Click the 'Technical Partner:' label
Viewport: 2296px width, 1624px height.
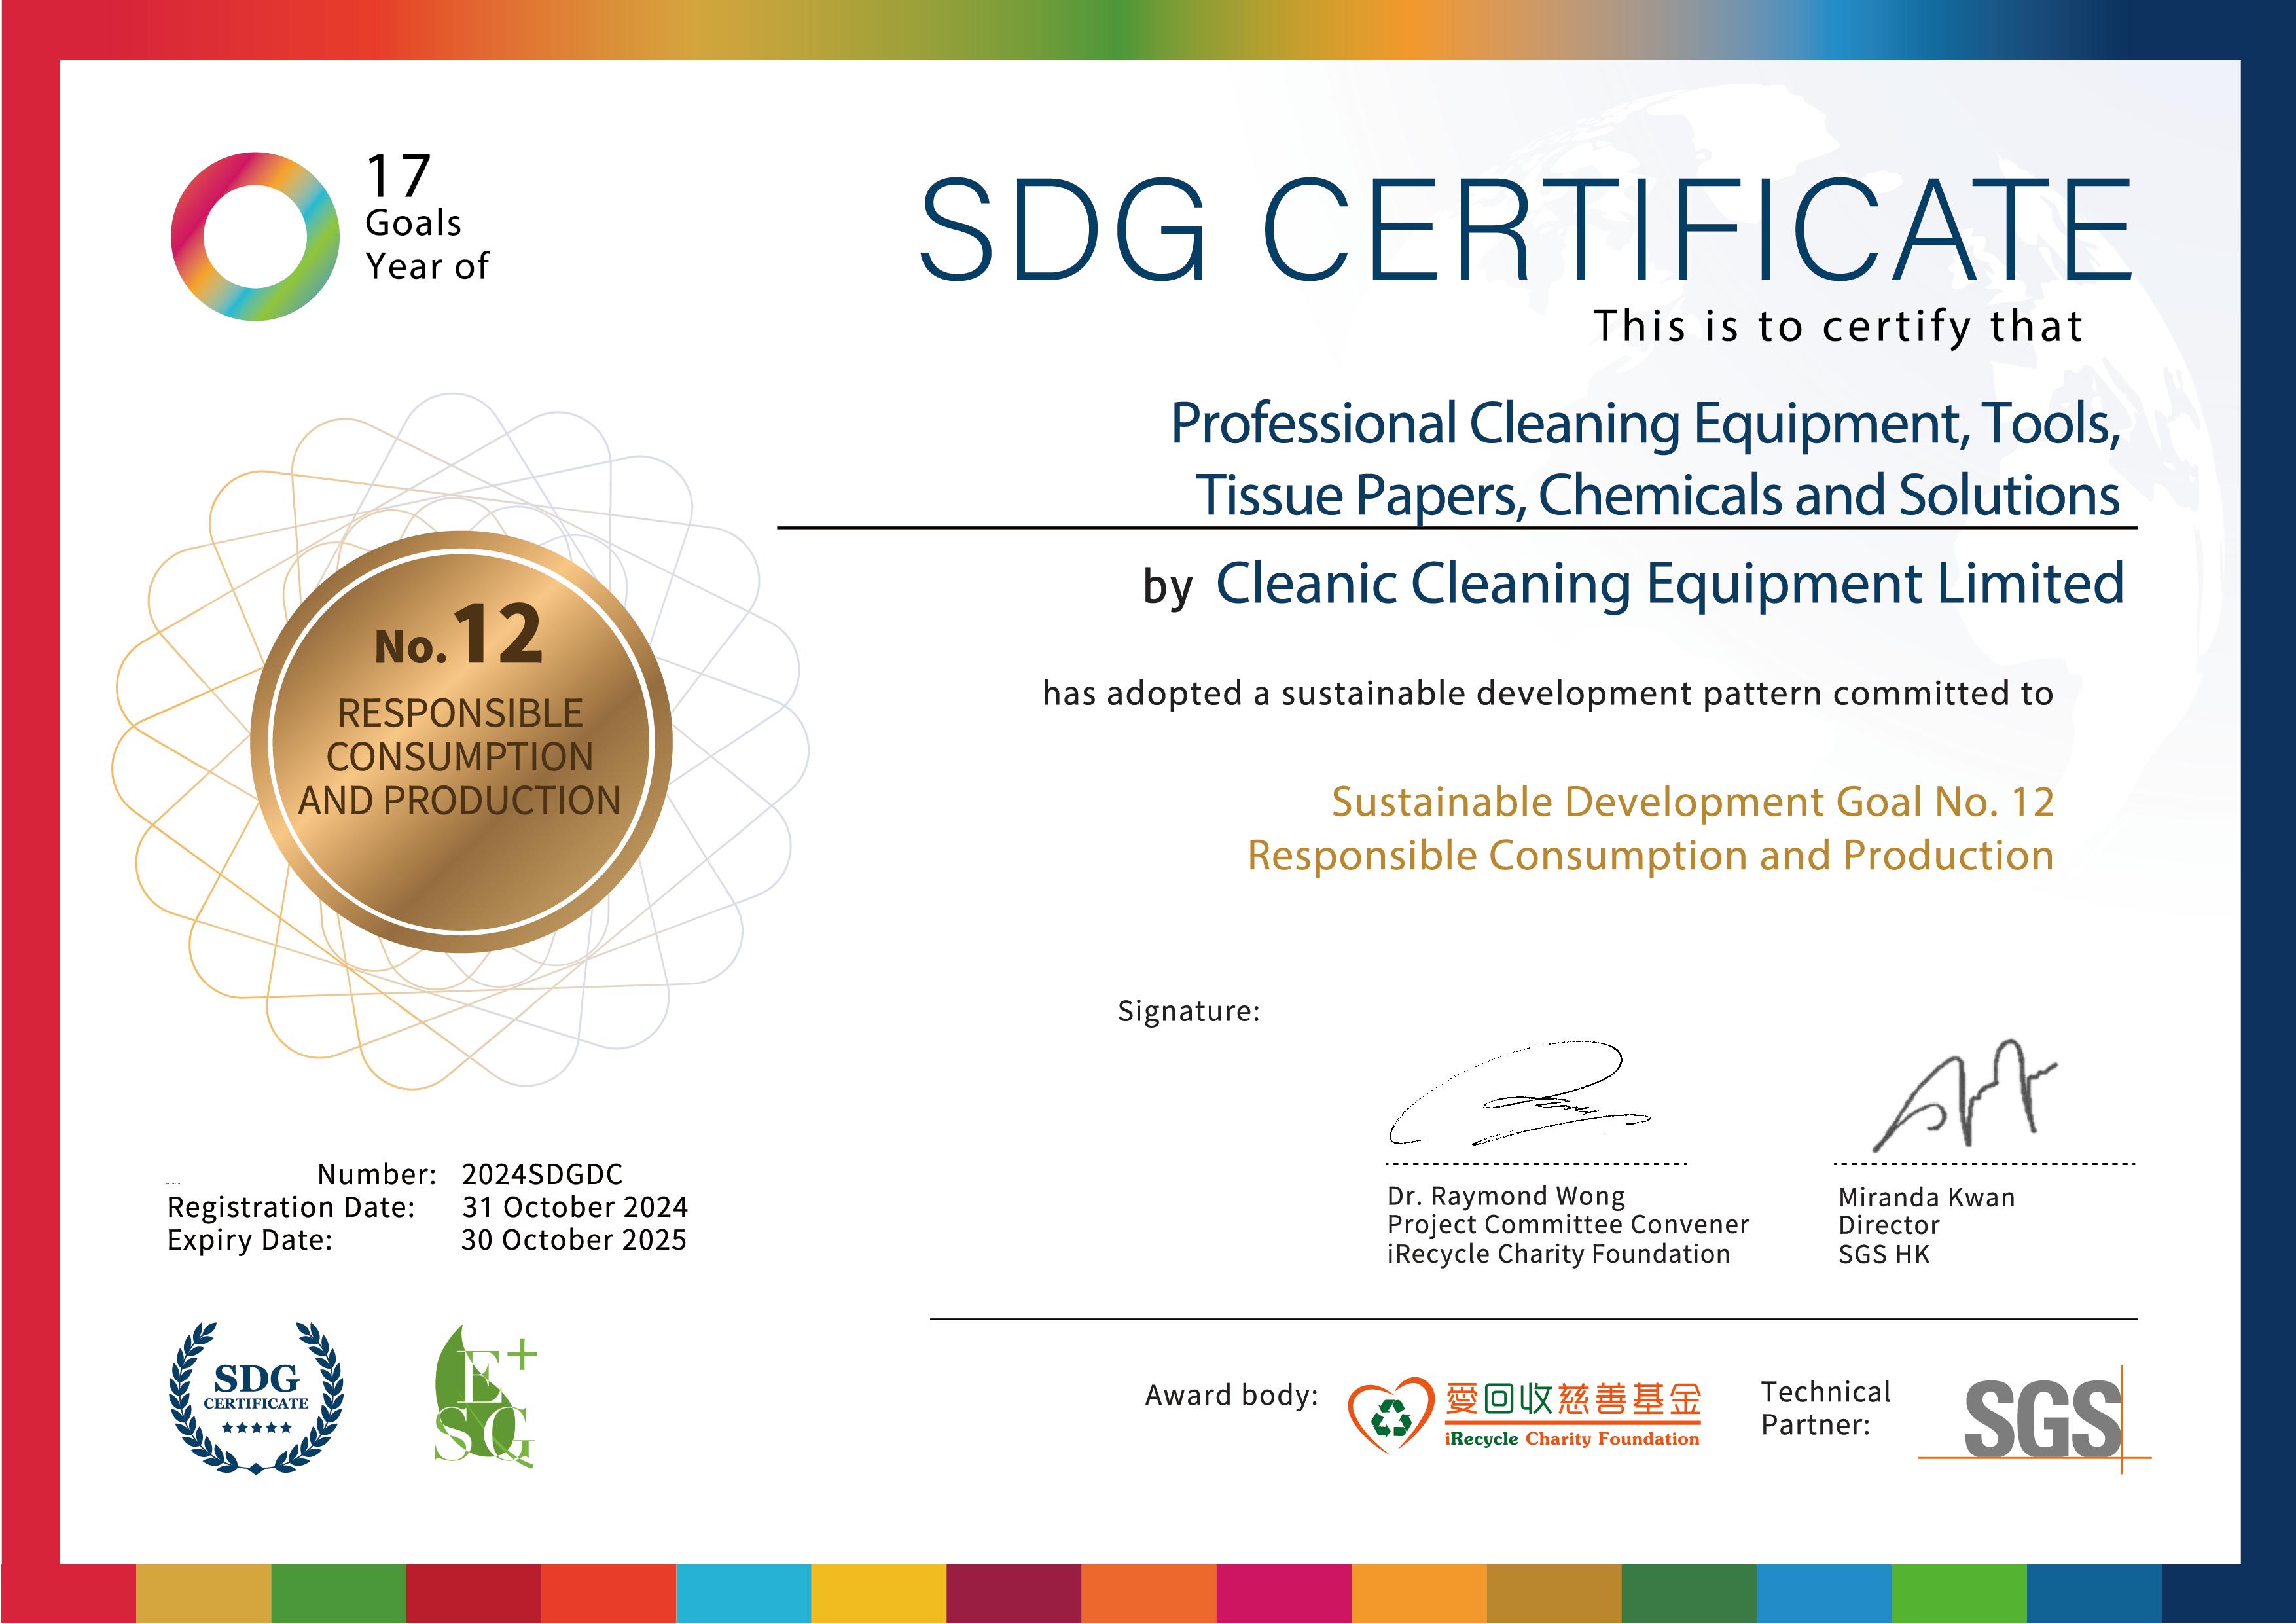(1825, 1408)
